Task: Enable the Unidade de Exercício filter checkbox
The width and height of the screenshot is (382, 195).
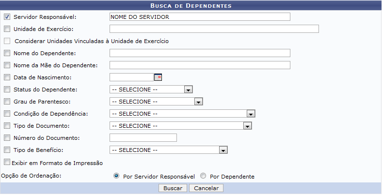Action: pos(7,29)
